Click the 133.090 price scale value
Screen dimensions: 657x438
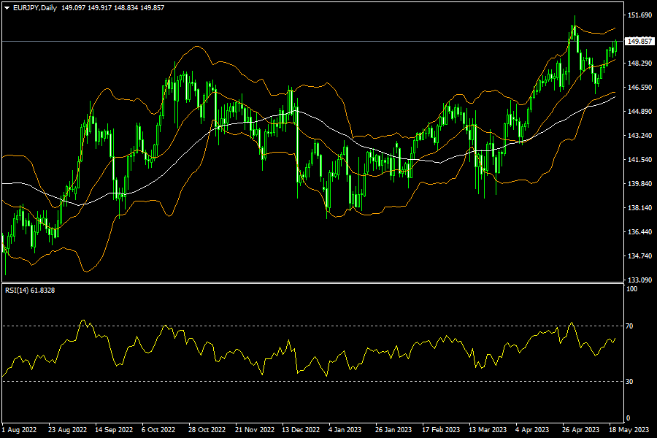pos(639,280)
